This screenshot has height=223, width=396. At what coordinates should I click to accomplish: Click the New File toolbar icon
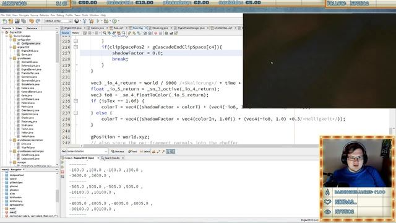coord(5,21)
